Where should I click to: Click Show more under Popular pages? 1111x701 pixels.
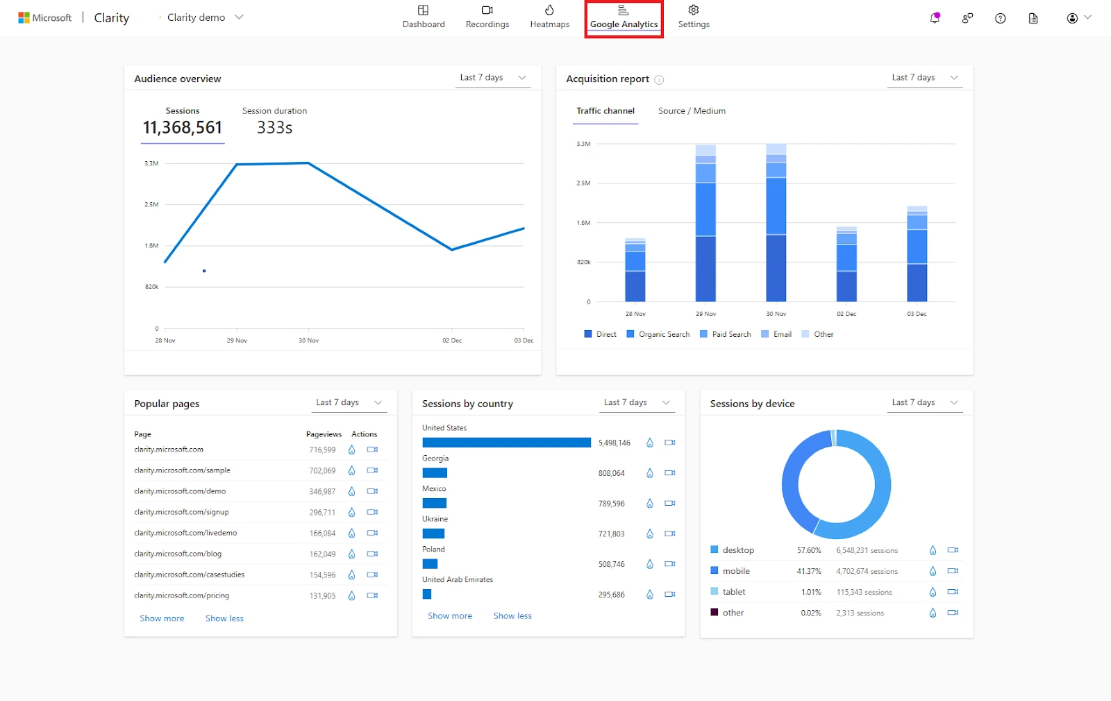162,618
